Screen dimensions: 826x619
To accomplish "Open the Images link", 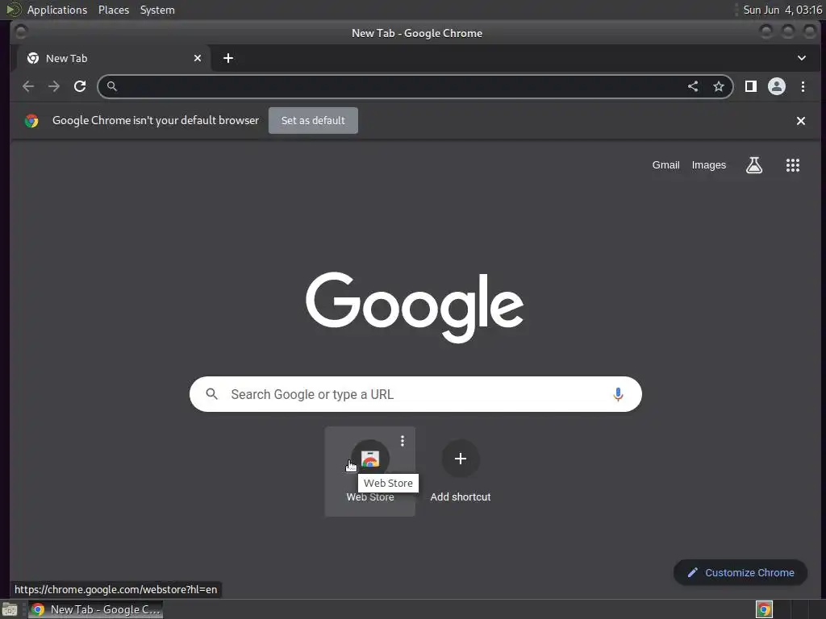I will [x=708, y=165].
